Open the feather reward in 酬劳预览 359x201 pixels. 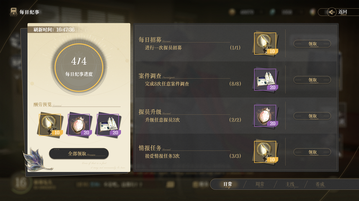50,125
